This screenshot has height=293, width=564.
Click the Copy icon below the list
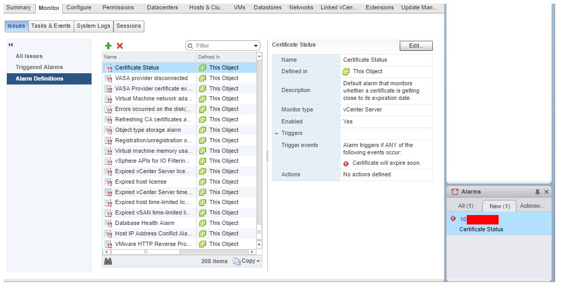click(236, 261)
